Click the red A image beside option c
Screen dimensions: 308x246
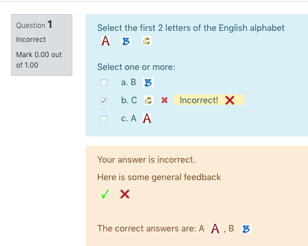point(147,118)
